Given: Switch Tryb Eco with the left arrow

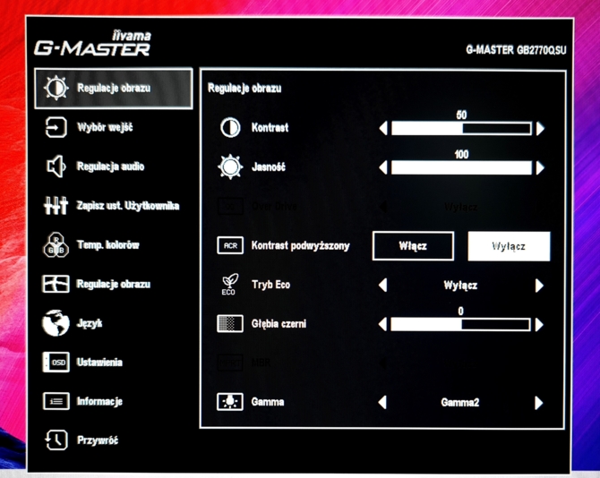Looking at the screenshot, I should point(382,285).
